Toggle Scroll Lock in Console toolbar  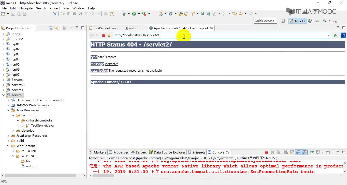293,152
